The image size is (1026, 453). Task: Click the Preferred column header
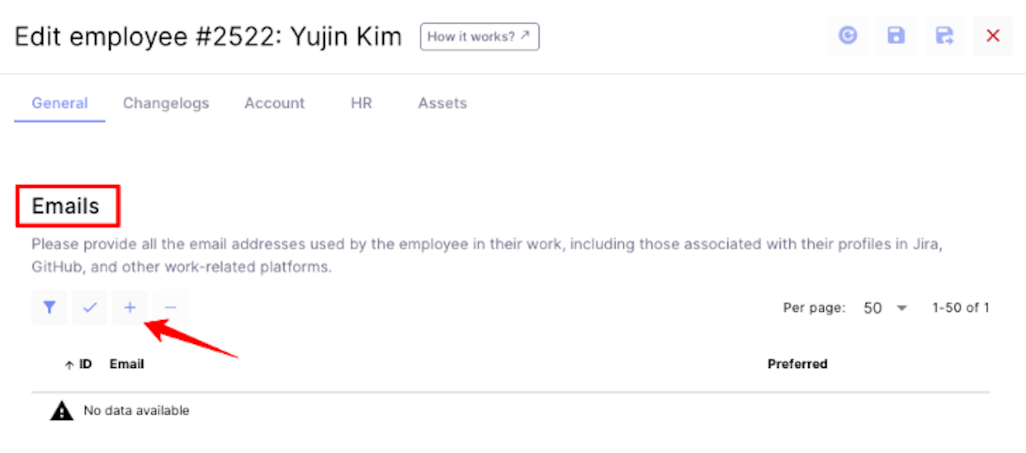pyautogui.click(x=798, y=364)
